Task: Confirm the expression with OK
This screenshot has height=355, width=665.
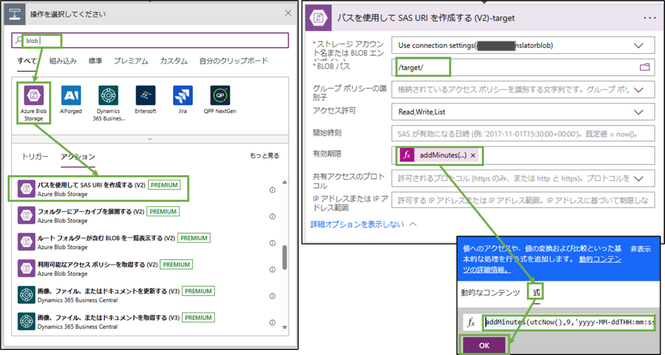Action: [483, 345]
